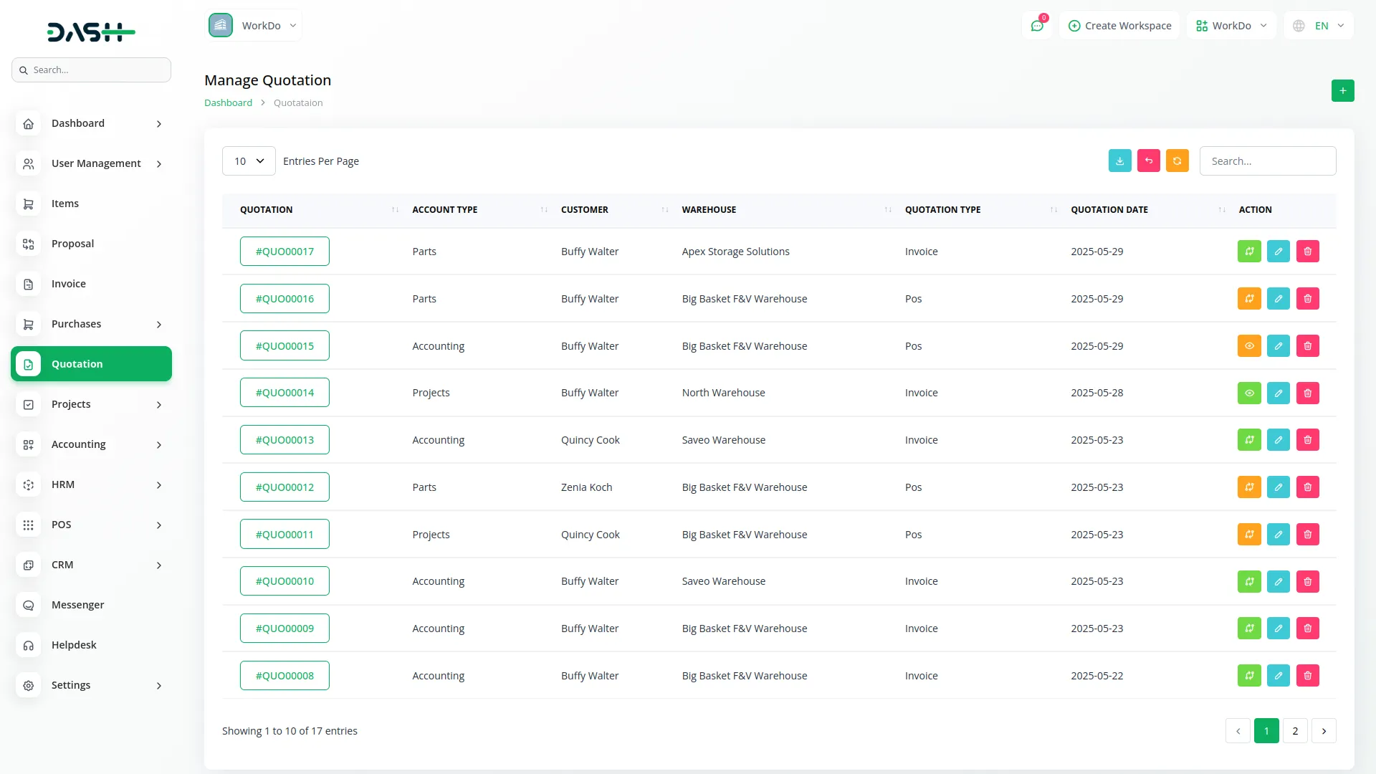Image resolution: width=1376 pixels, height=774 pixels.
Task: Click the Dashboard breadcrumb link
Action: (x=228, y=102)
